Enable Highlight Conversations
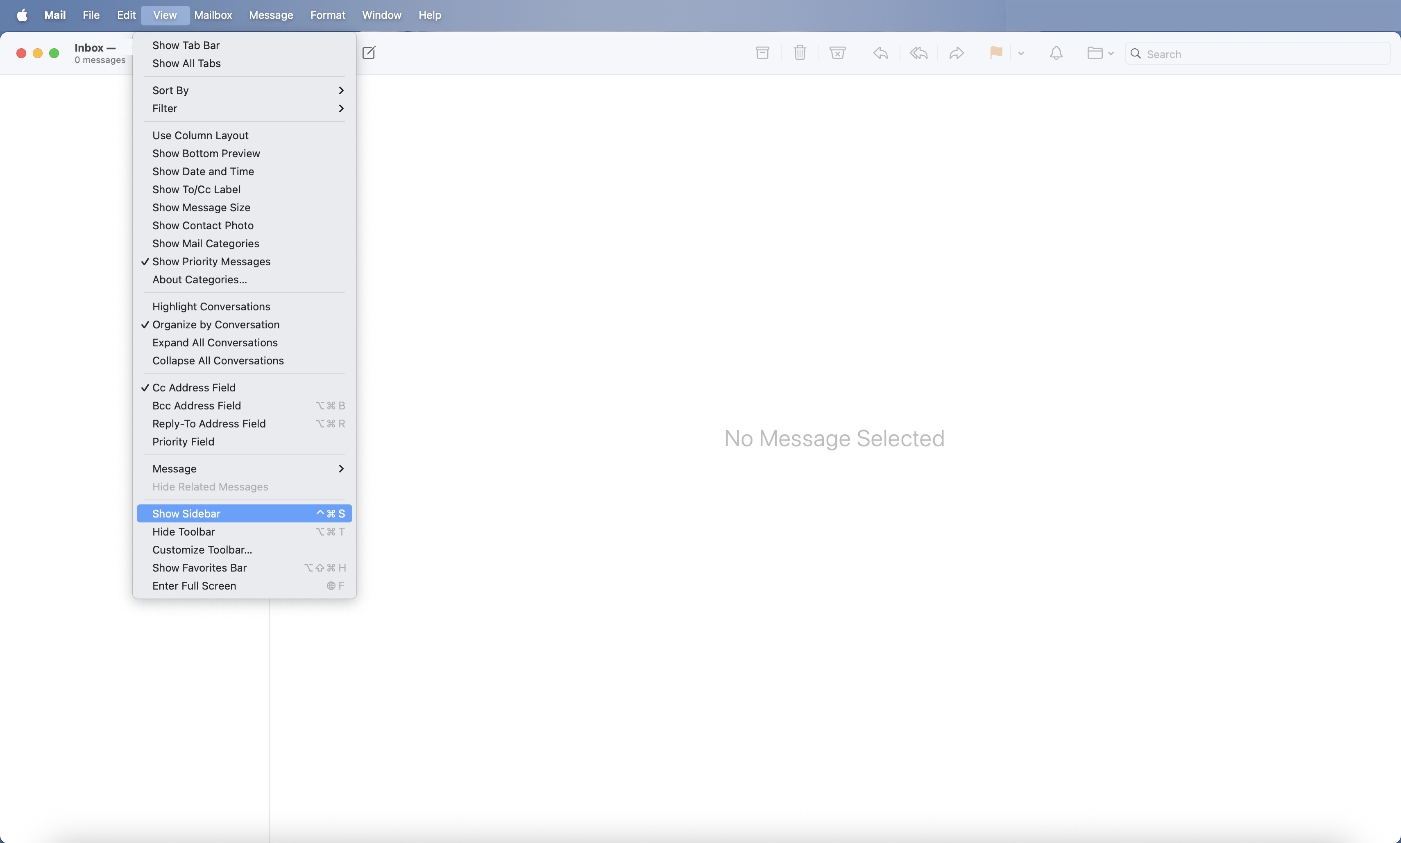This screenshot has width=1401, height=843. pyautogui.click(x=245, y=307)
